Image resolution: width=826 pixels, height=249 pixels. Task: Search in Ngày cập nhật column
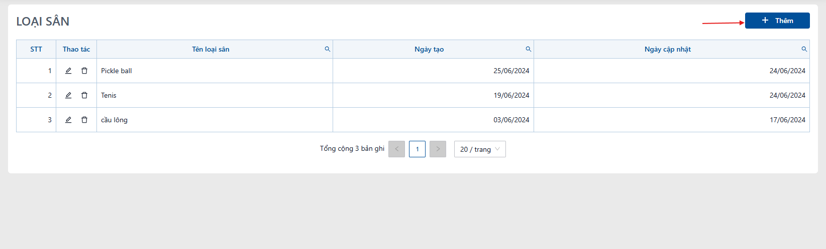[x=804, y=49]
